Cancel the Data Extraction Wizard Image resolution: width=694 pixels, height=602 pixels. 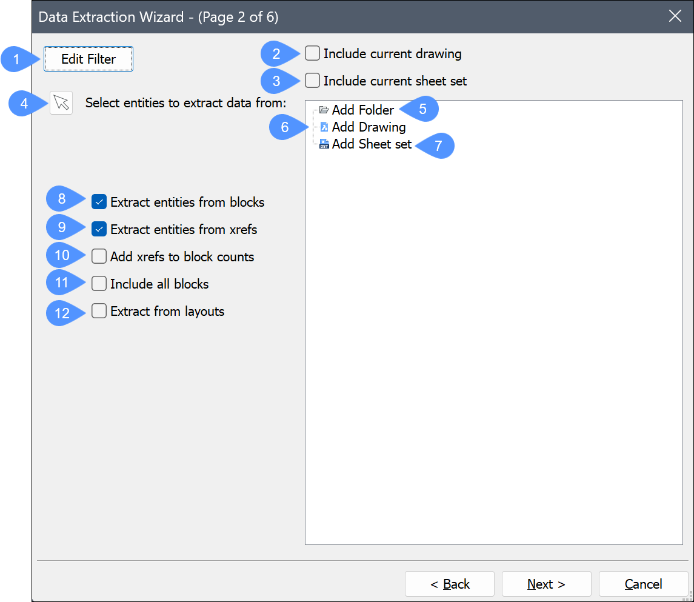point(643,584)
